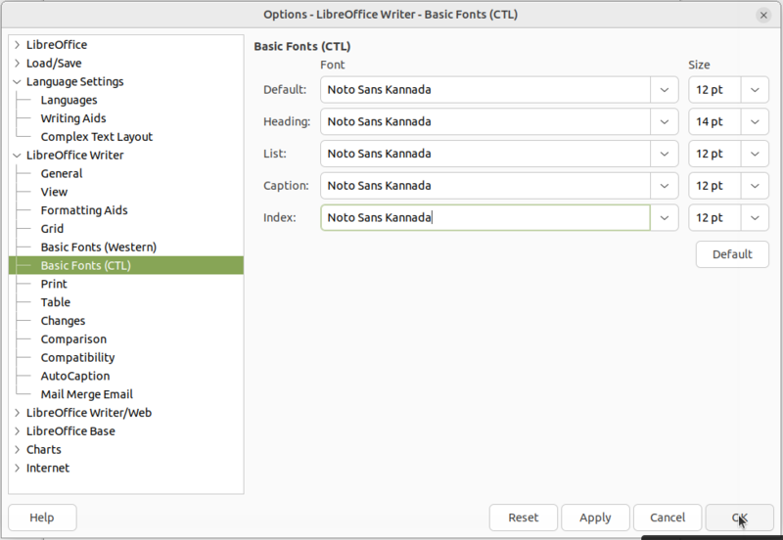Screen dimensions: 783x540
Task: Collapse the LibreOffice Writer node
Action: [x=17, y=156]
